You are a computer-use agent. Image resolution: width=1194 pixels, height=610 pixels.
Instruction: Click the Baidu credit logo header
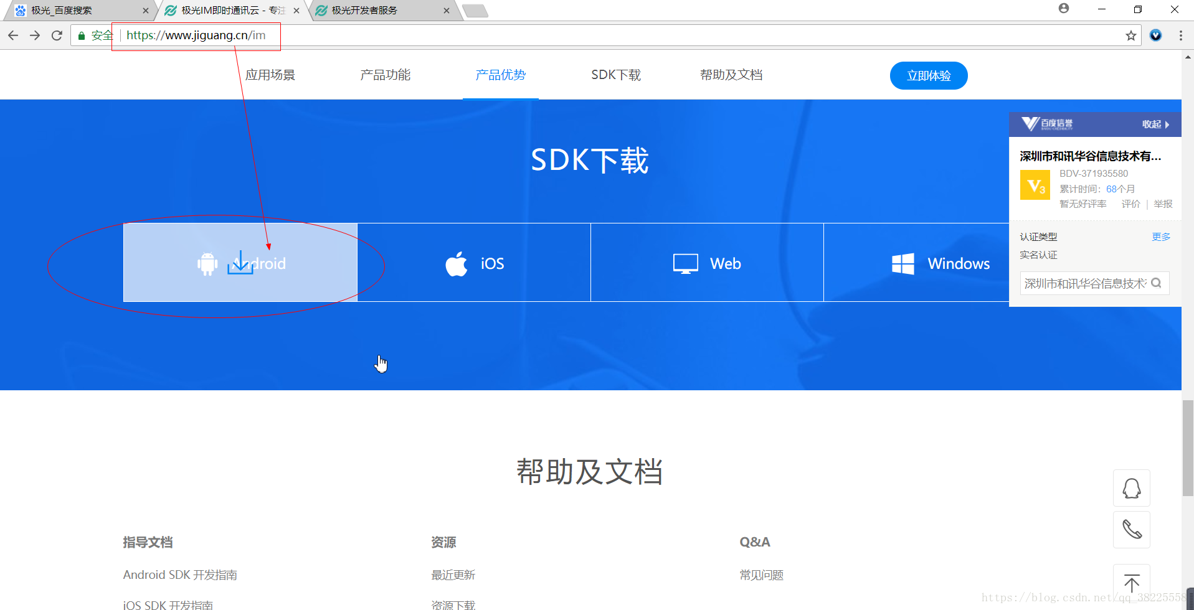[1048, 124]
